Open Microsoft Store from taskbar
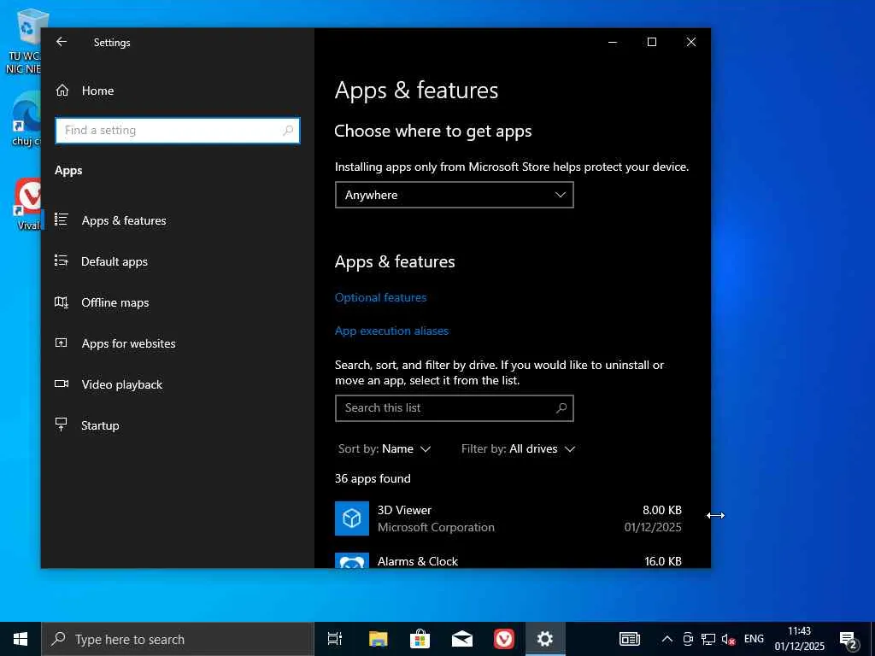875x656 pixels. coord(420,639)
